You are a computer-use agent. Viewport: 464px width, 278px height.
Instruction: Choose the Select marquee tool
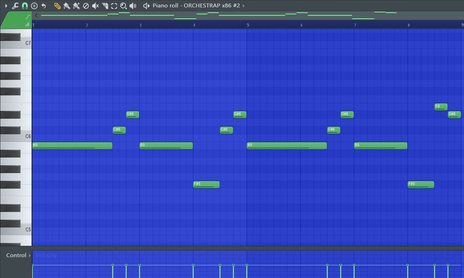click(x=114, y=6)
